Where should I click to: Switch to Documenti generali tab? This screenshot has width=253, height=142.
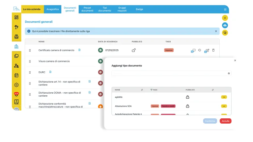(70, 9)
